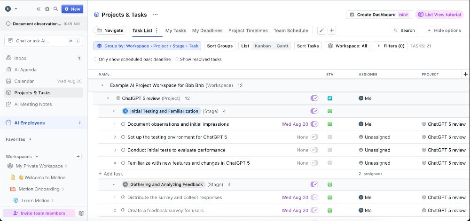
Task: Open Task List tab options dots
Action: pyautogui.click(x=157, y=30)
